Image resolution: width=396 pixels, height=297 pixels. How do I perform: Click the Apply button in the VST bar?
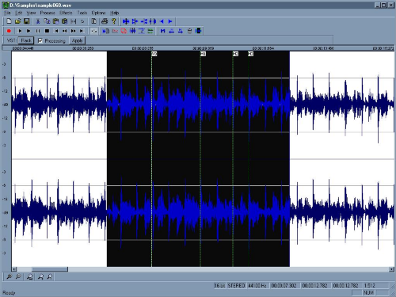pos(77,40)
